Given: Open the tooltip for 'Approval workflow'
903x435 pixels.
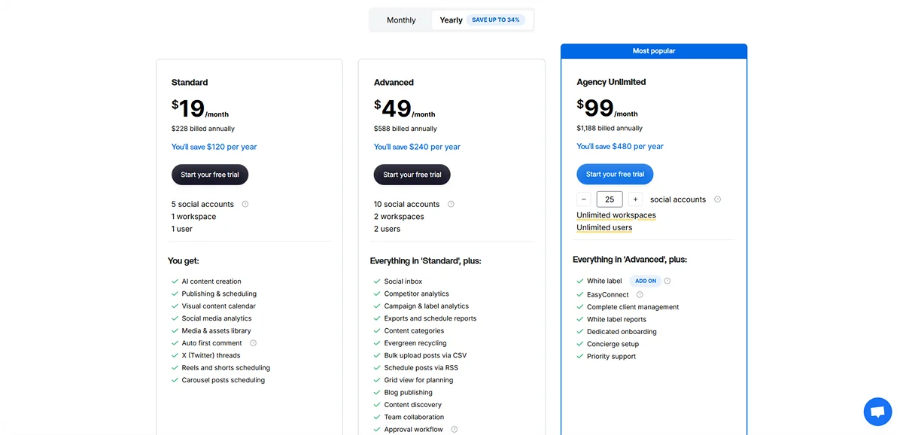Looking at the screenshot, I should pos(455,429).
